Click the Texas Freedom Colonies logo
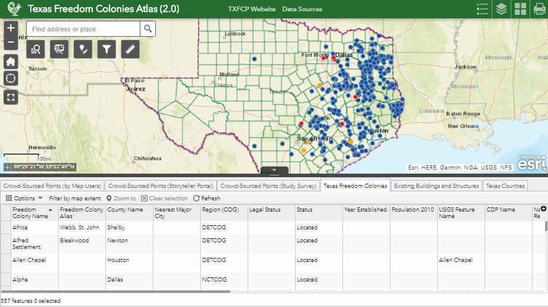Screen dimensions: 548x307 click(14, 9)
